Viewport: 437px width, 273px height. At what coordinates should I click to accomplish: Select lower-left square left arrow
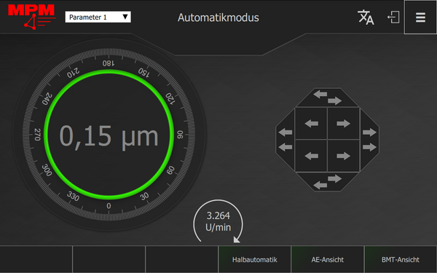click(311, 156)
